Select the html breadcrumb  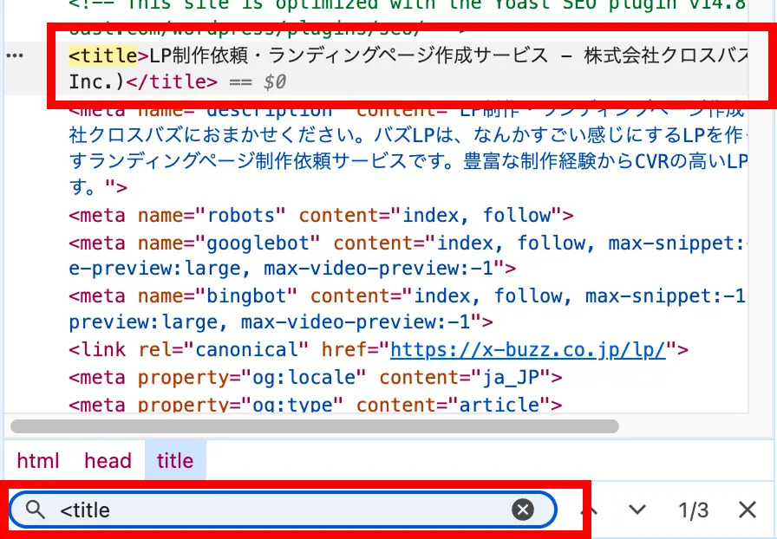point(38,461)
